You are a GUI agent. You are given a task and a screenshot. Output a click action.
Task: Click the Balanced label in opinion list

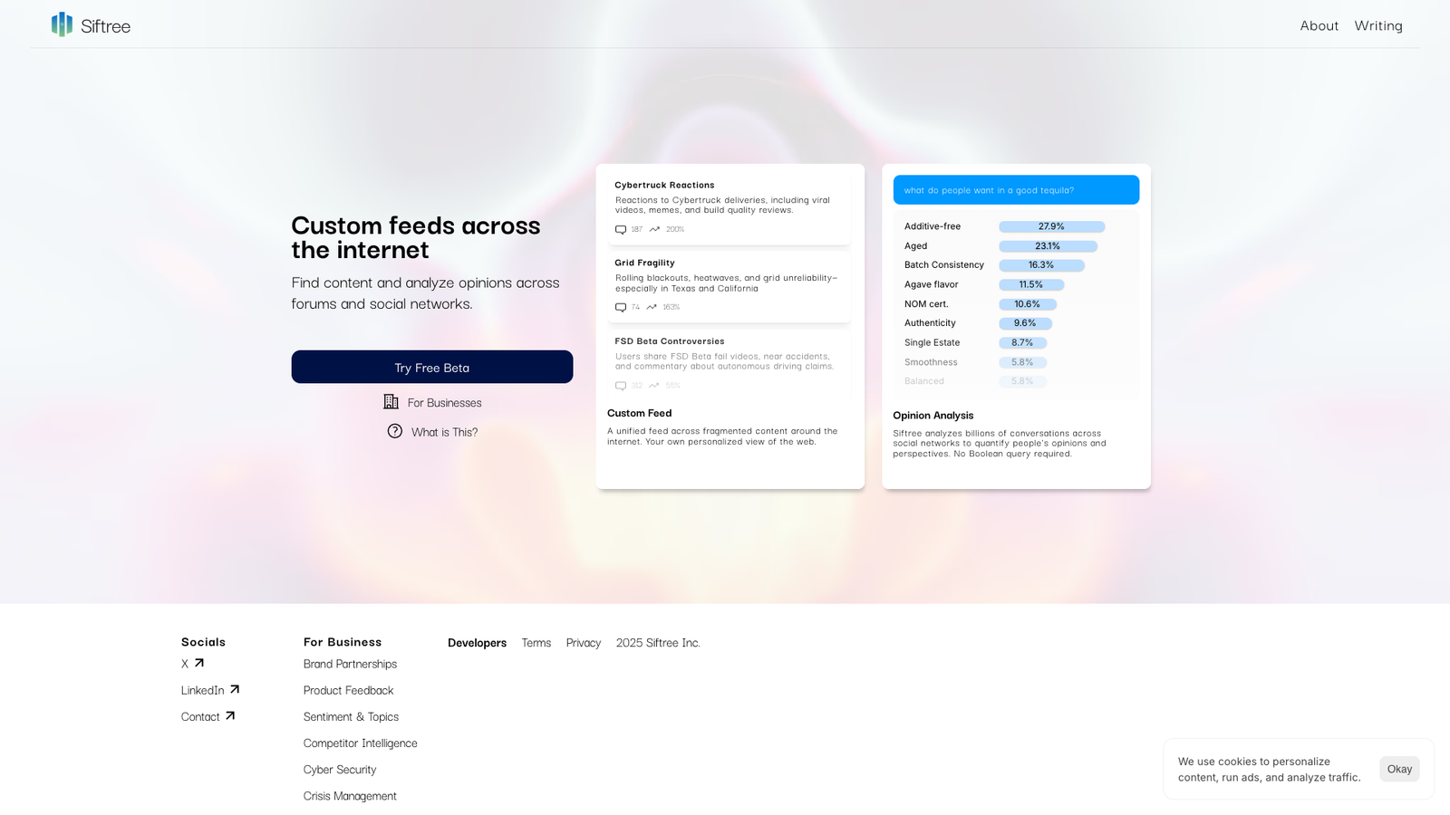pyautogui.click(x=924, y=381)
